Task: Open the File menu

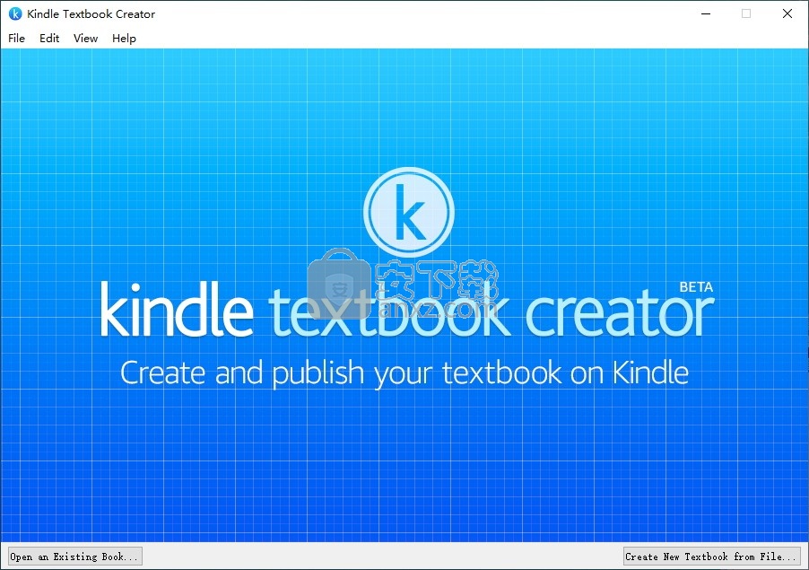Action: (x=16, y=39)
